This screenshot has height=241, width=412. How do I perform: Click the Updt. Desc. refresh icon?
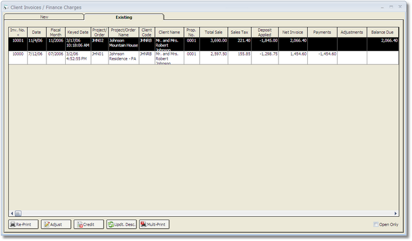(111, 224)
